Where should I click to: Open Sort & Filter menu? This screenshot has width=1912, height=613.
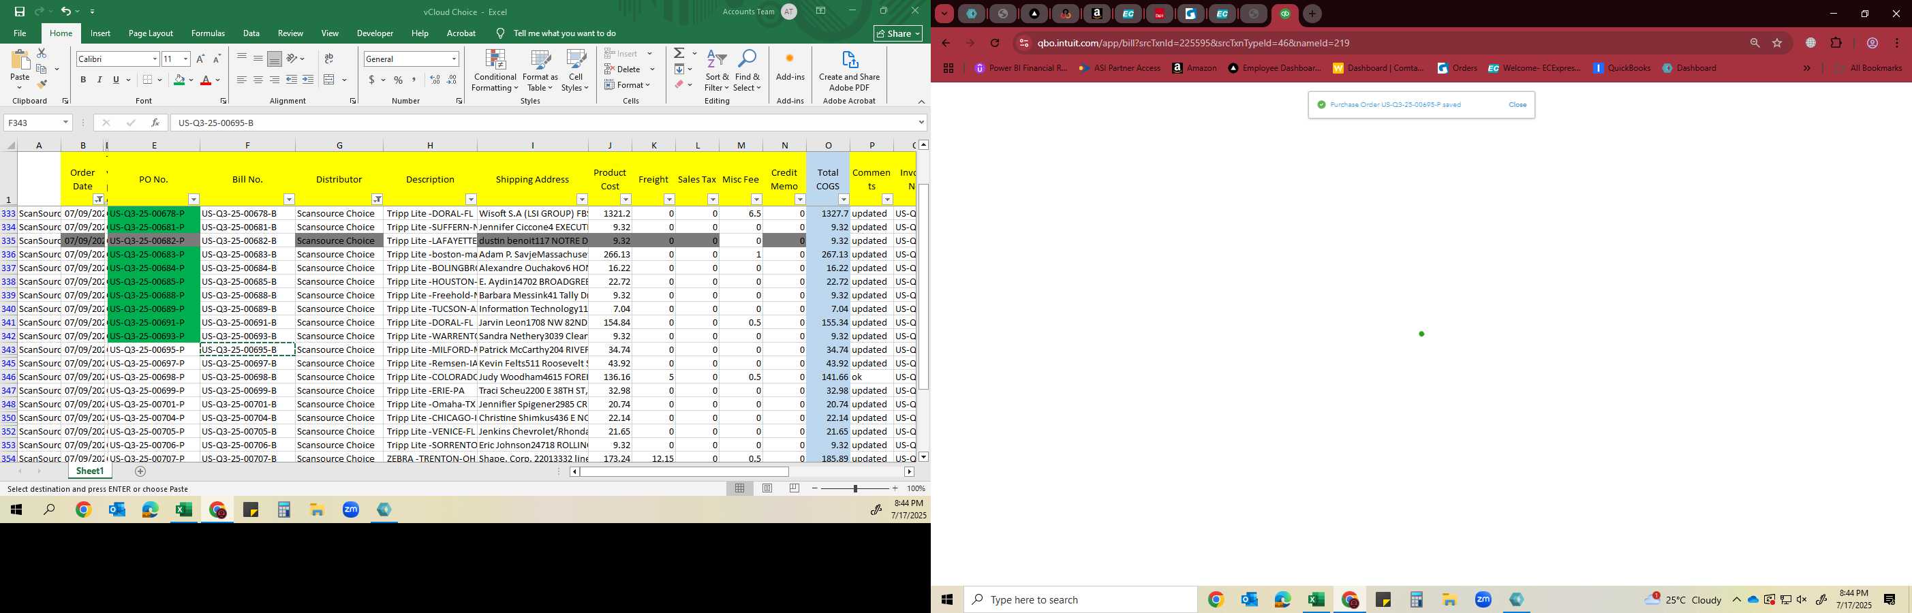pyautogui.click(x=717, y=71)
